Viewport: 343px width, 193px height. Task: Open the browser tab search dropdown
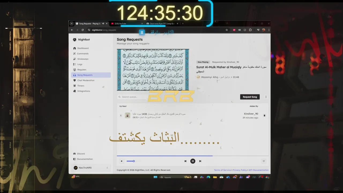pos(72,24)
